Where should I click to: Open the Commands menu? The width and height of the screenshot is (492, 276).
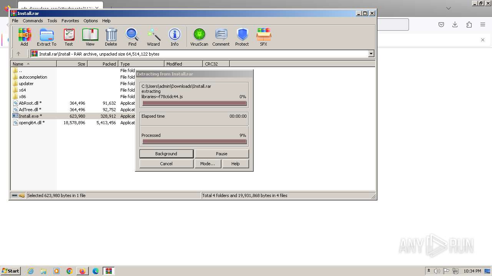point(33,21)
